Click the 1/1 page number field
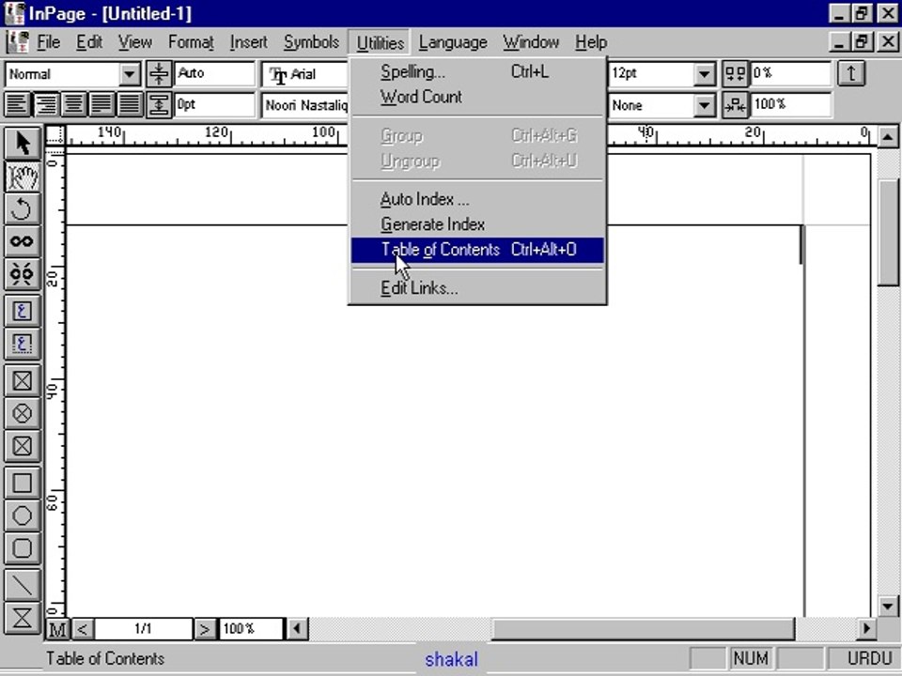 click(x=143, y=629)
